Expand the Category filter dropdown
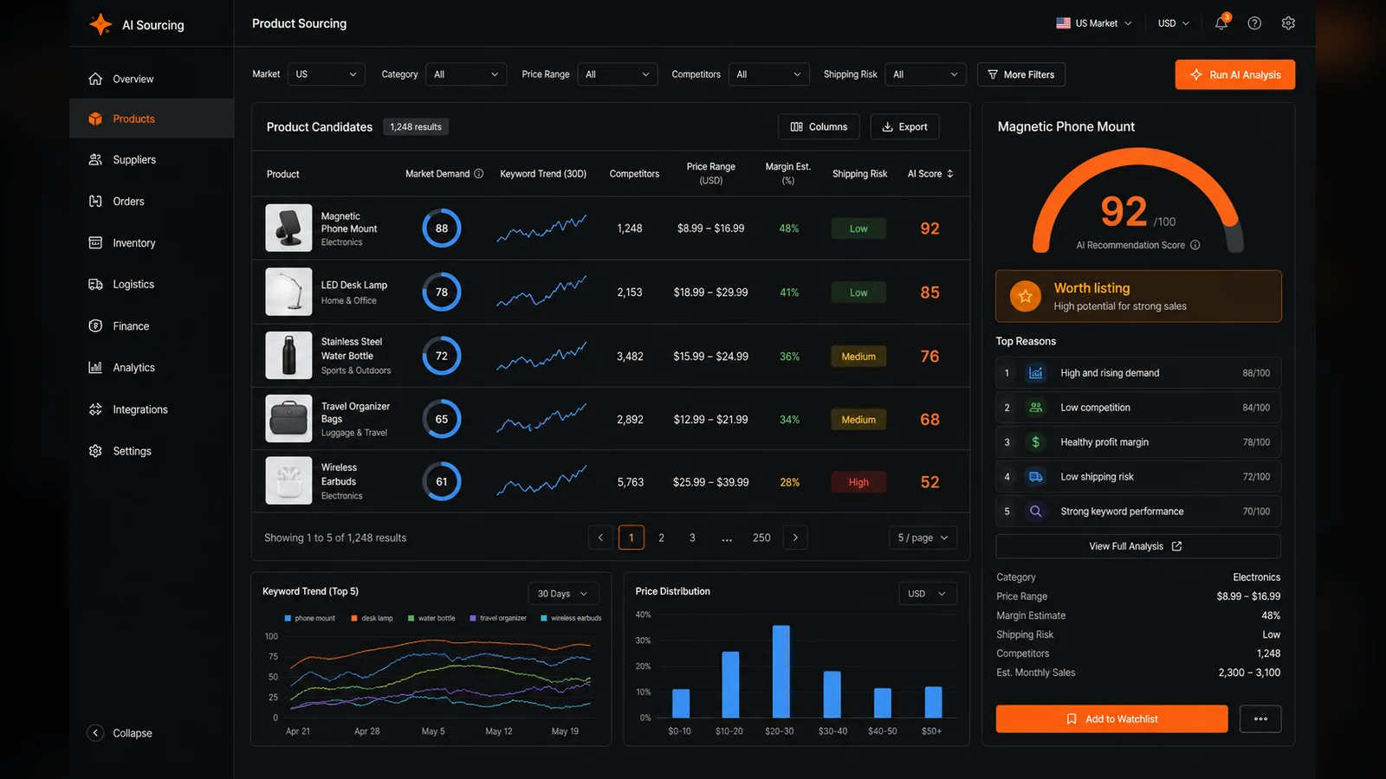 (x=466, y=74)
